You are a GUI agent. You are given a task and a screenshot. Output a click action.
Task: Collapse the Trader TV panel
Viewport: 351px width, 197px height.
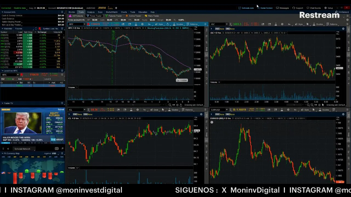click(2, 103)
